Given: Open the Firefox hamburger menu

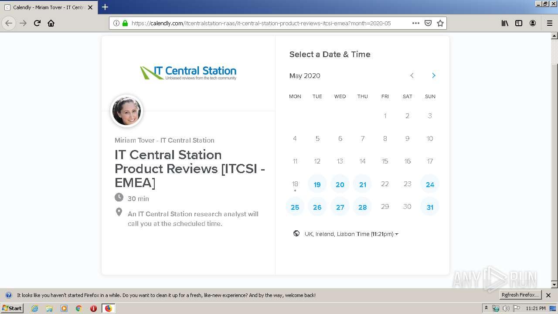Looking at the screenshot, I should [549, 23].
